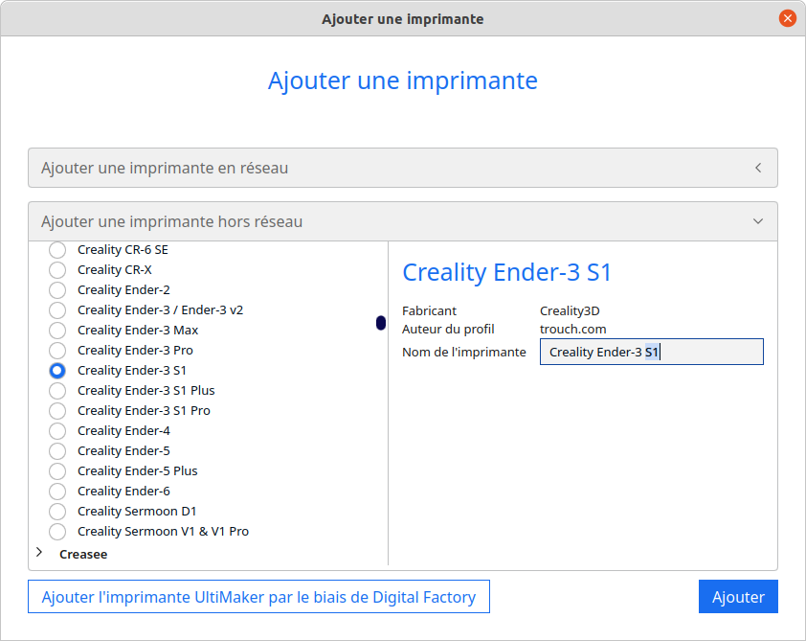
Task: Click the printer list scrollbar handle
Action: click(381, 323)
